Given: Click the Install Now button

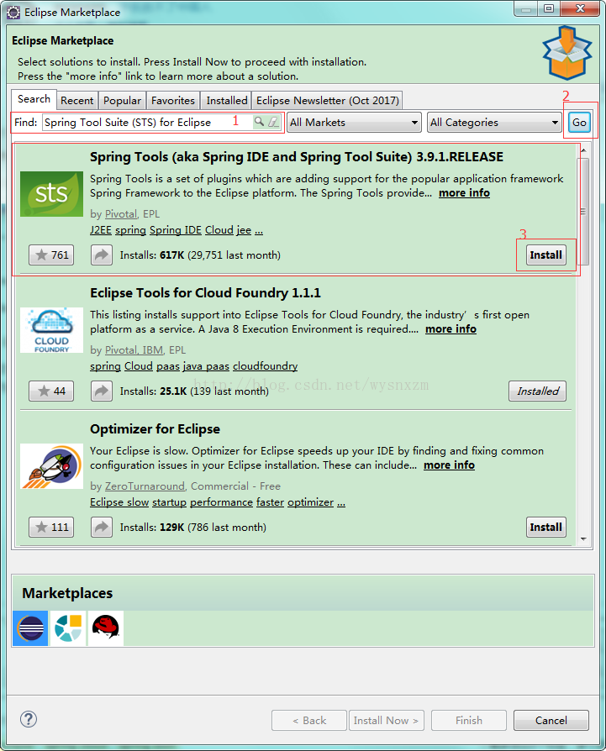Looking at the screenshot, I should (x=386, y=721).
